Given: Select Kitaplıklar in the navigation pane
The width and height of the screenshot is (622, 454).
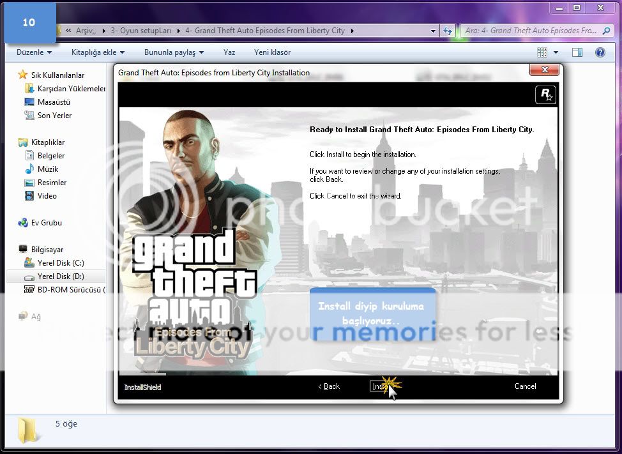Looking at the screenshot, I should (48, 142).
